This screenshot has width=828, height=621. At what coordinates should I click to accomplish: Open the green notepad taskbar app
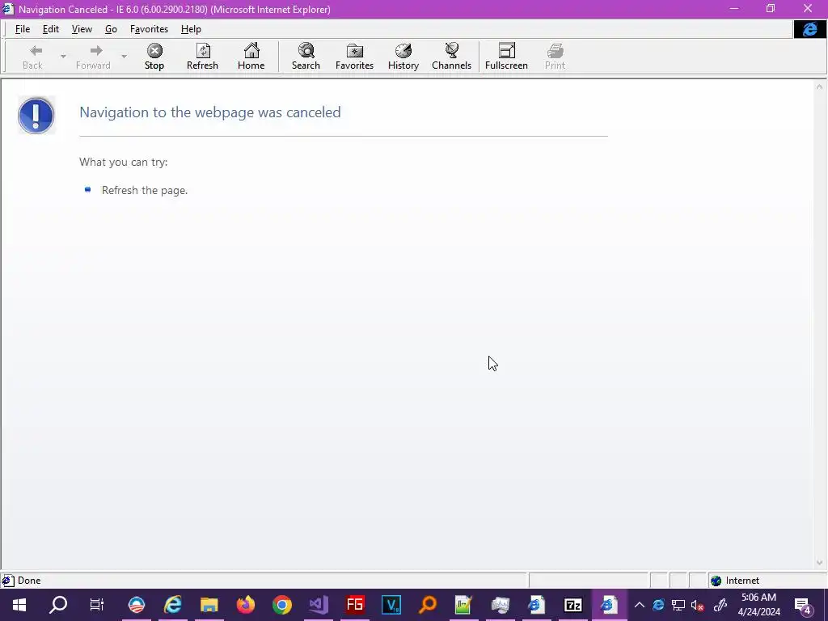click(463, 605)
